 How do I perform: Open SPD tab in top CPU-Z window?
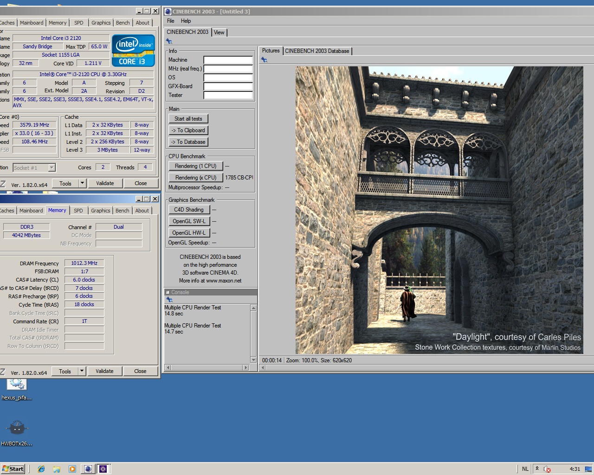pos(79,23)
